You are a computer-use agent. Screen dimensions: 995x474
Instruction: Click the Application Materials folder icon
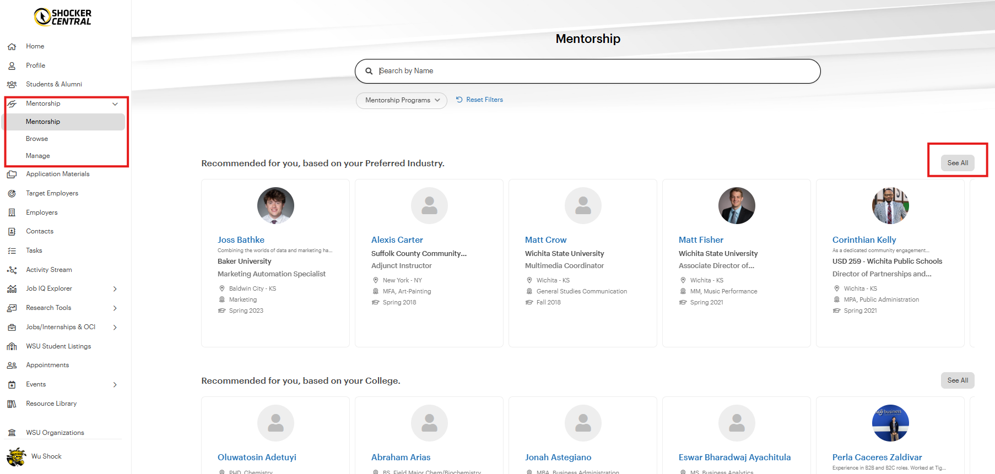12,175
